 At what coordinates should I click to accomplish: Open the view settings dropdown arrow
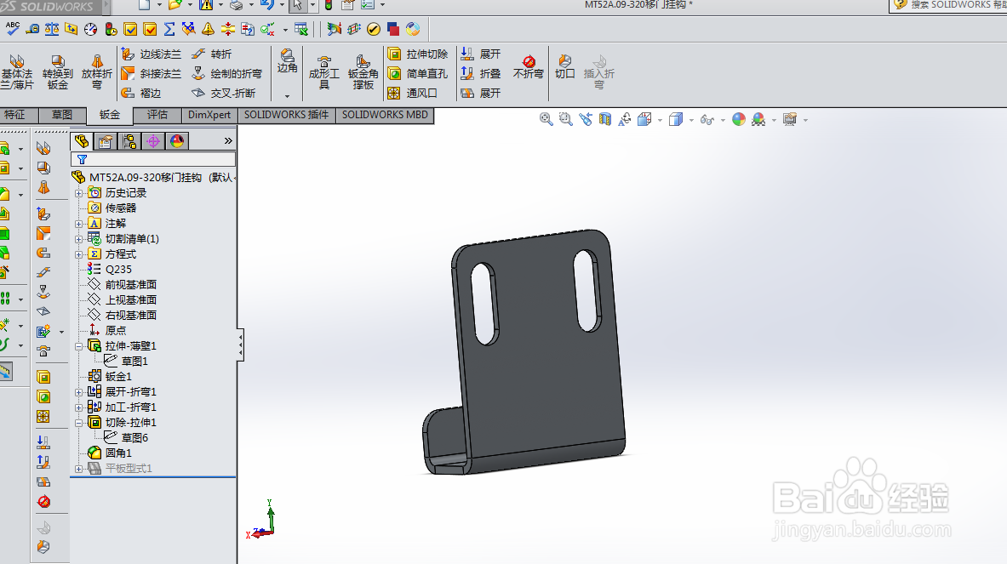click(805, 120)
